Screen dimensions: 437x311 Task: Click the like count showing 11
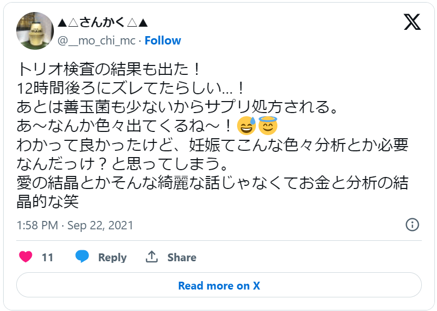tap(46, 257)
